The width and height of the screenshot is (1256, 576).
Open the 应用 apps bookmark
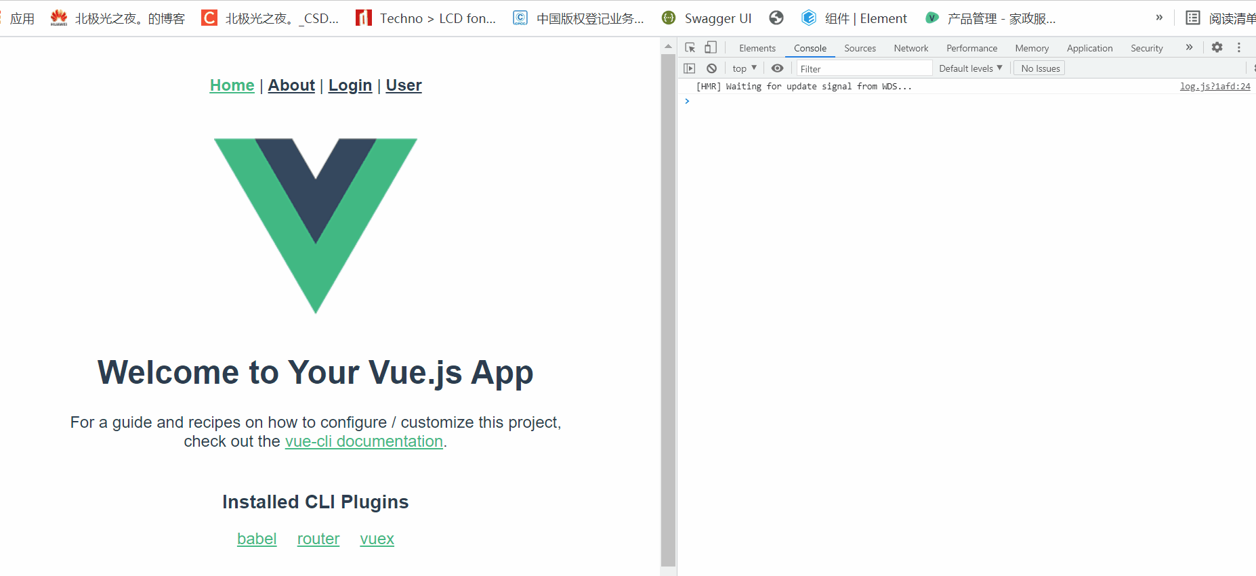click(18, 18)
